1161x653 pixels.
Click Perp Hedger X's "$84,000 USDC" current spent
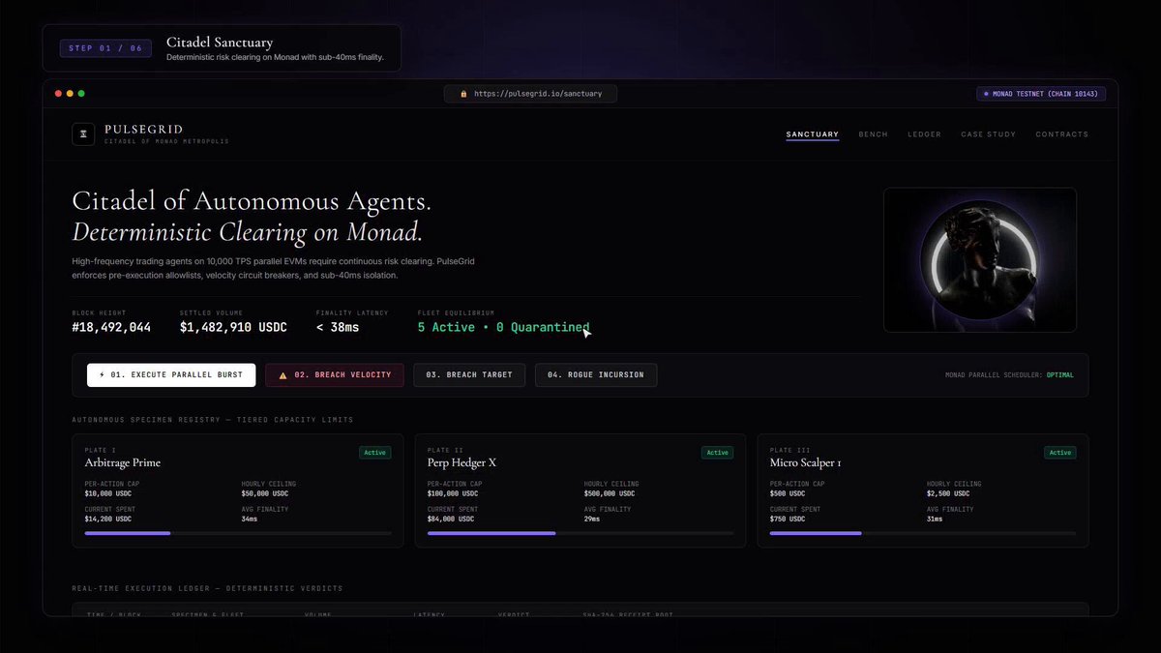(451, 519)
